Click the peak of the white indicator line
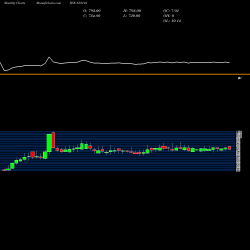 [x=49, y=57]
